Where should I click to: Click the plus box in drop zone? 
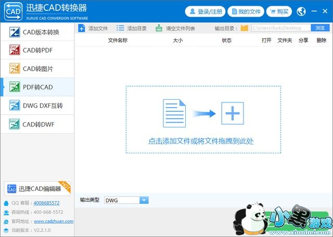coord(233,113)
